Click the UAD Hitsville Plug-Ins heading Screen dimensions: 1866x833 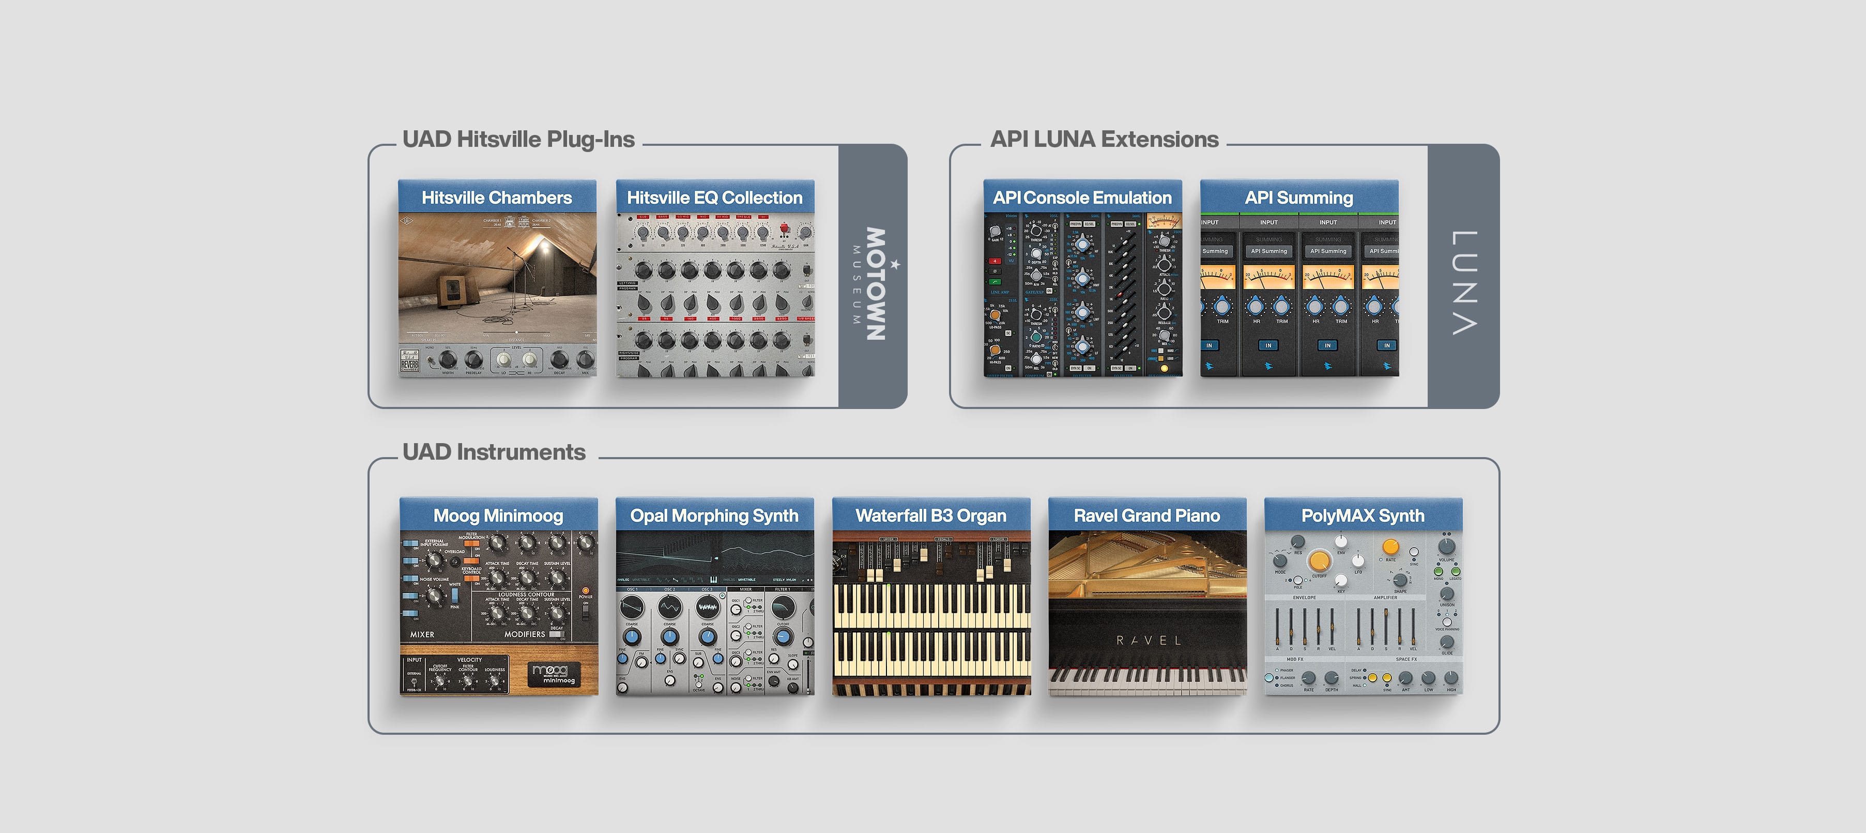pyautogui.click(x=518, y=139)
